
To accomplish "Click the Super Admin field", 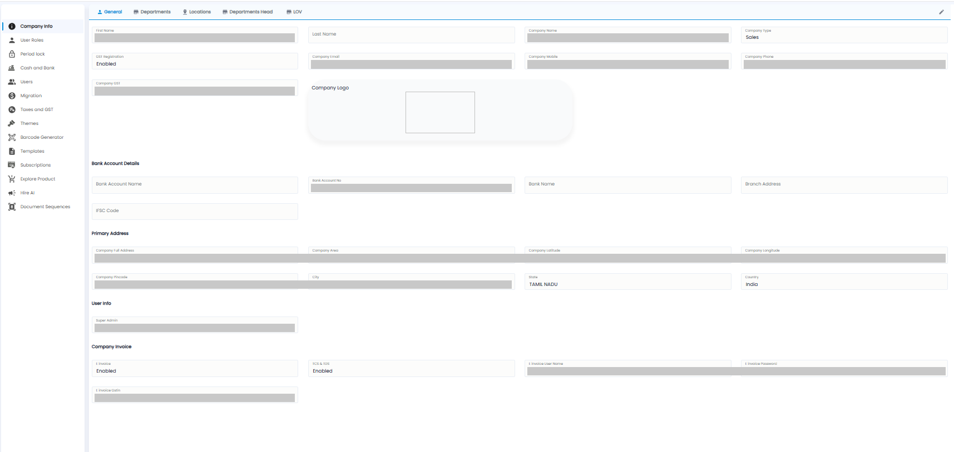I will pos(195,325).
